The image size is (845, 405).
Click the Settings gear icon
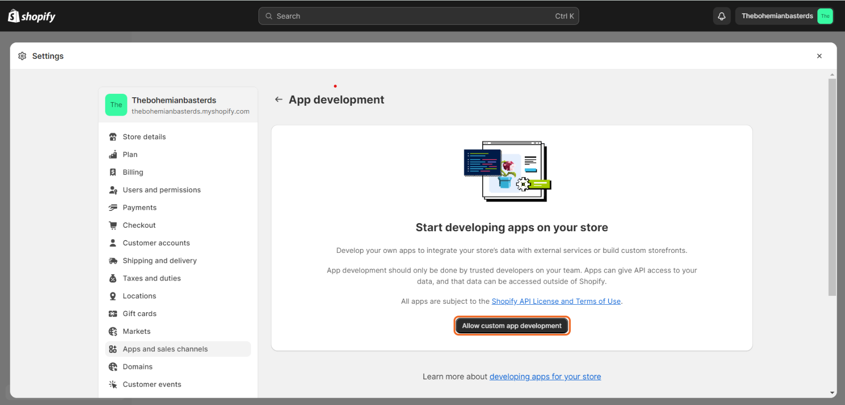pyautogui.click(x=22, y=56)
